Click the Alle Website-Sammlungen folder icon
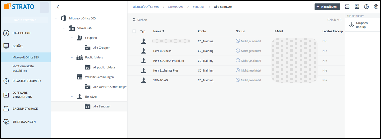This screenshot has height=139, width=381. (88, 87)
